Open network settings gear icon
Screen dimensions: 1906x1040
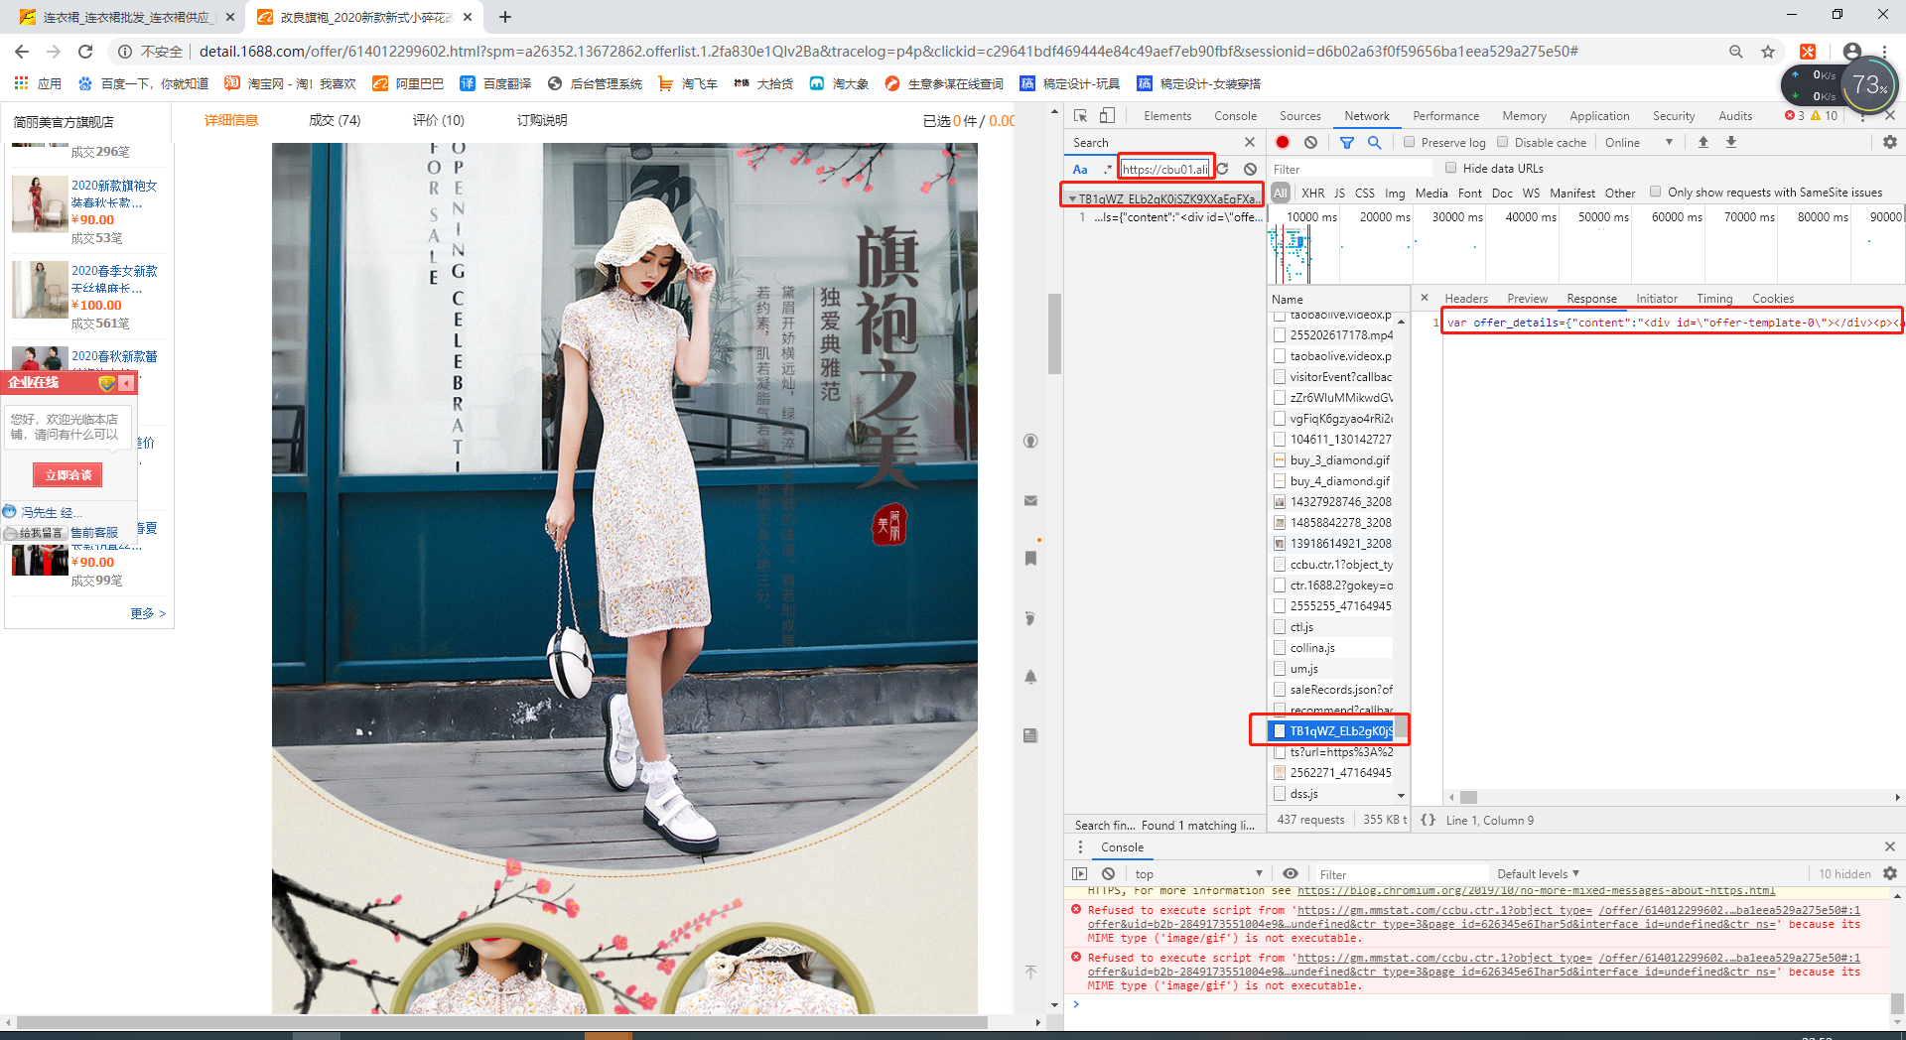point(1889,143)
